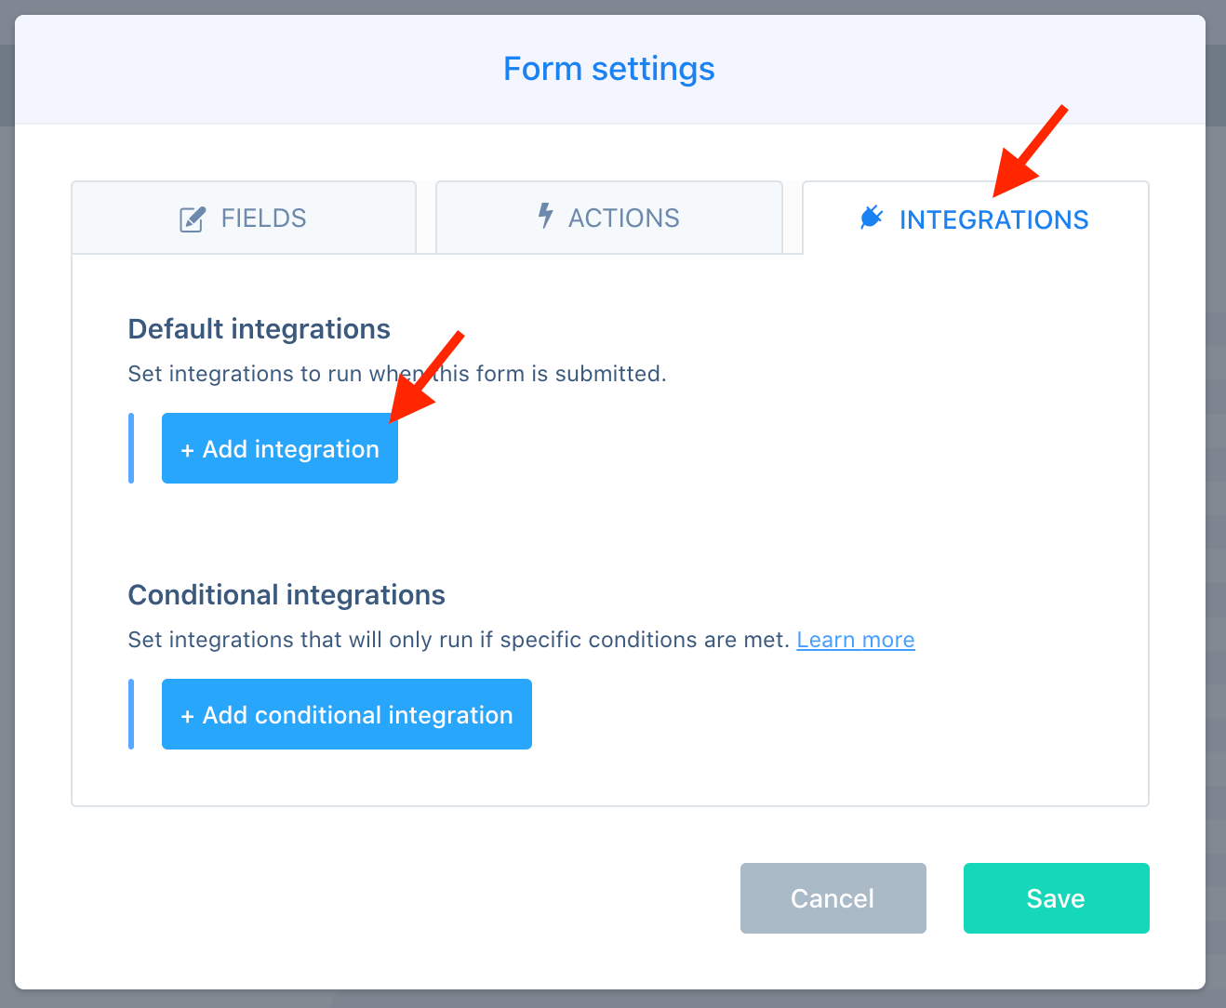Viewport: 1226px width, 1008px height.
Task: Click the blue bar beside Add conditional integration
Action: tap(131, 714)
